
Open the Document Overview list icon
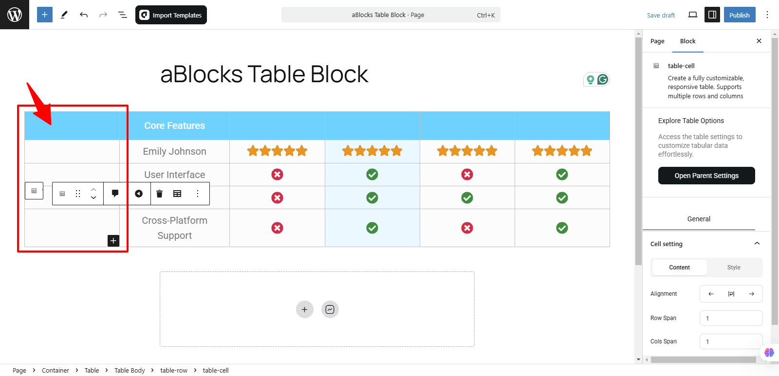point(123,15)
